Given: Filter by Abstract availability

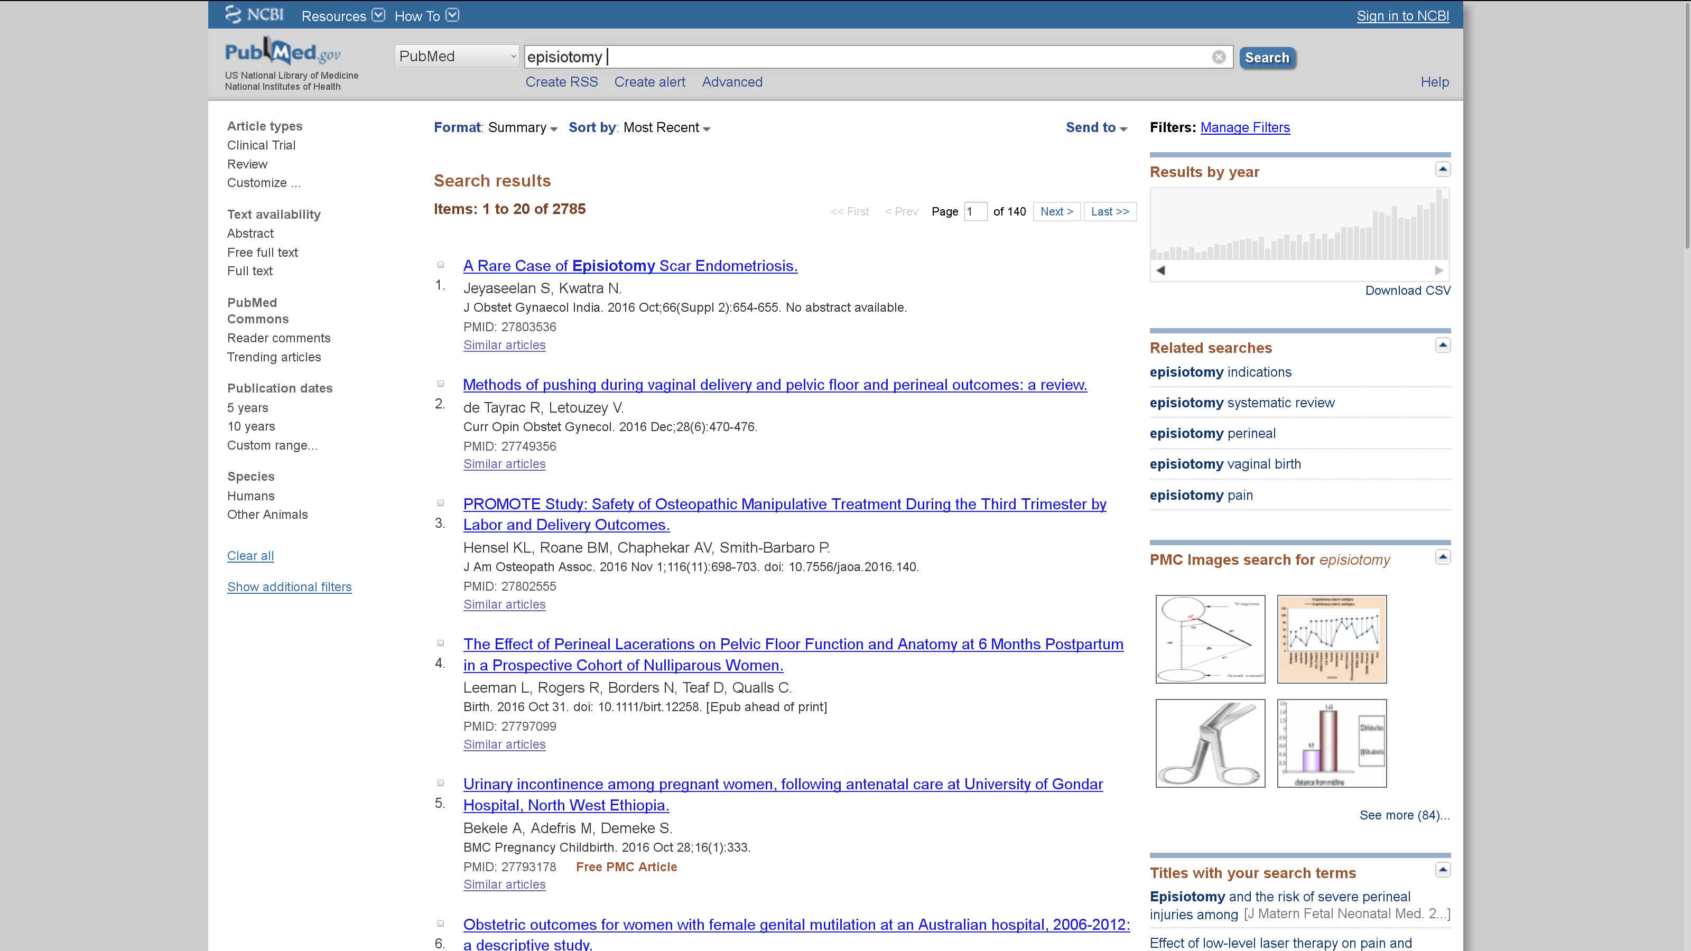Looking at the screenshot, I should pos(250,233).
